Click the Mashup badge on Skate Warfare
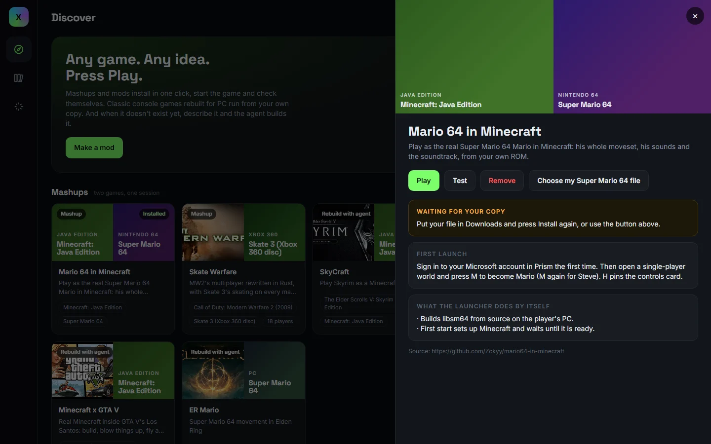The height and width of the screenshot is (444, 711). tap(201, 214)
